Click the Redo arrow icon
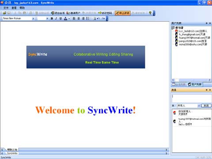212x159 pixels. 103,19
